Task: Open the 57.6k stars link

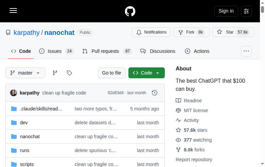Action: point(195,130)
